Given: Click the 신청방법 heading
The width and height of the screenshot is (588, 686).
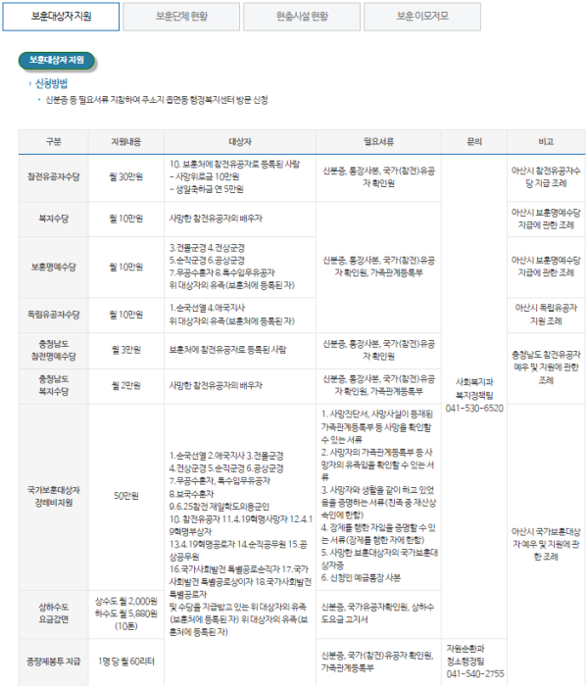Looking at the screenshot, I should click(51, 83).
